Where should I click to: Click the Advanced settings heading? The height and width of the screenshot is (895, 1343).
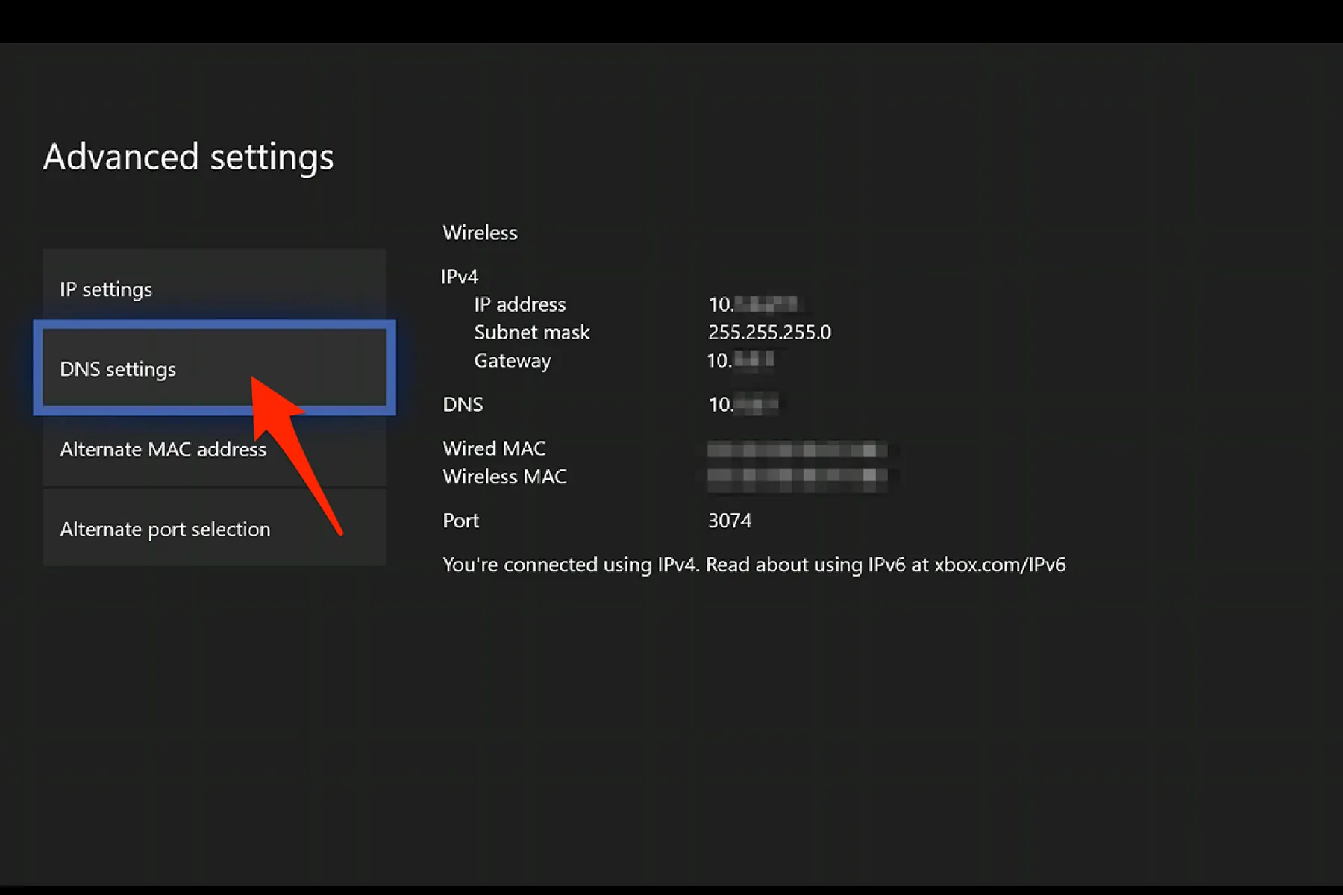coord(189,157)
